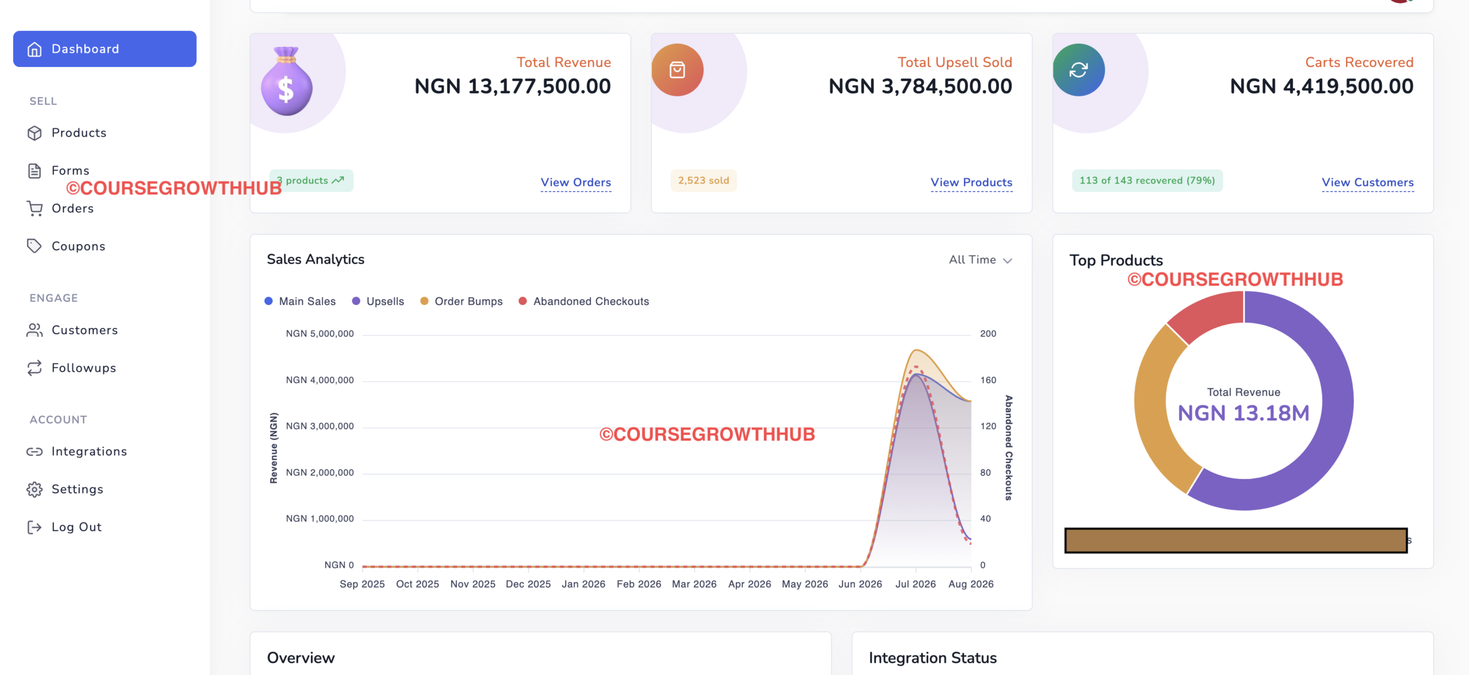Follow the View Orders link
The image size is (1469, 675).
coord(576,183)
